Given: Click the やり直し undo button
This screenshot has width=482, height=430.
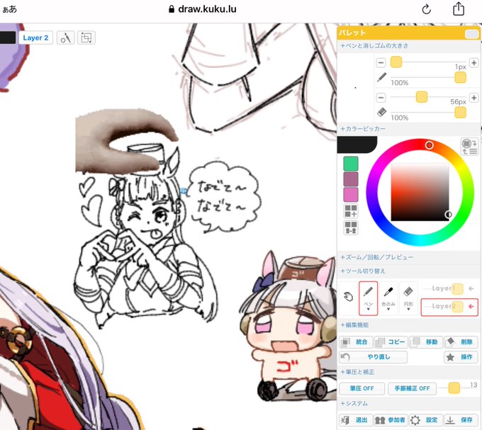Looking at the screenshot, I should (x=373, y=357).
